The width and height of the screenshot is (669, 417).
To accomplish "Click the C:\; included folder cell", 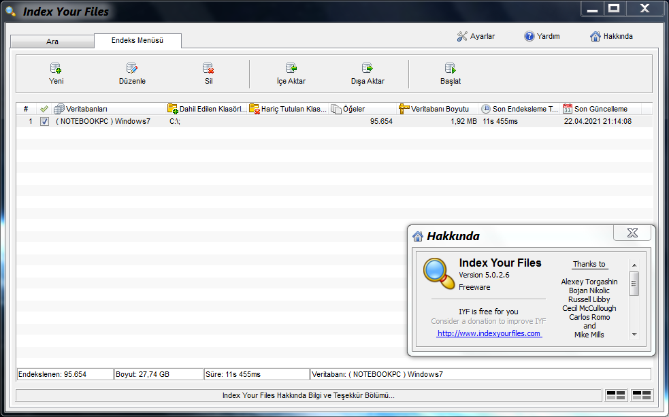I will point(175,122).
